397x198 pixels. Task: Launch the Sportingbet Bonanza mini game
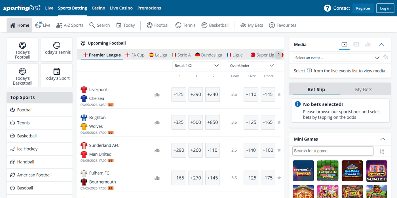[x=303, y=171]
